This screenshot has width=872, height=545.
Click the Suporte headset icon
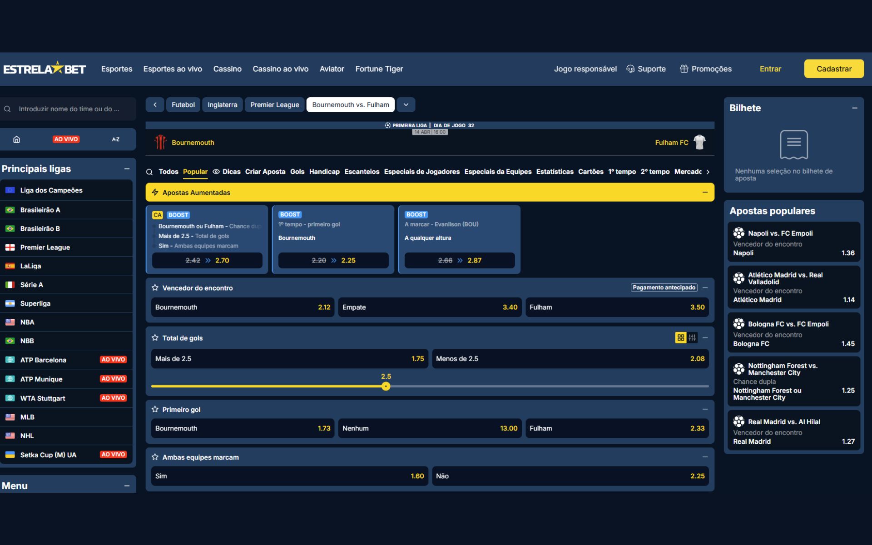coord(630,69)
